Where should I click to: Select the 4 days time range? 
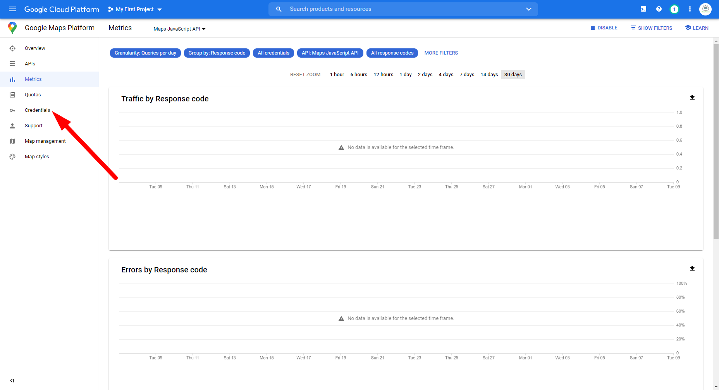point(446,75)
